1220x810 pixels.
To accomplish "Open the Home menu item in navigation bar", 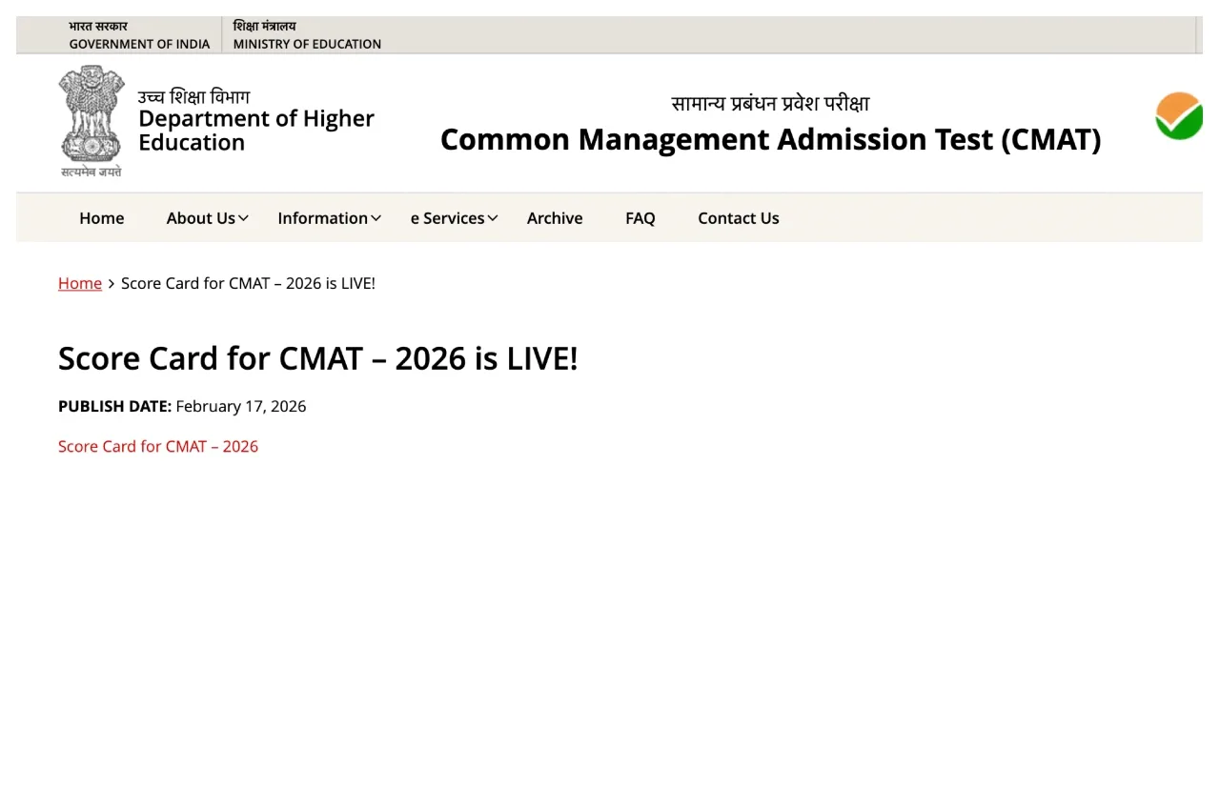I will (101, 218).
